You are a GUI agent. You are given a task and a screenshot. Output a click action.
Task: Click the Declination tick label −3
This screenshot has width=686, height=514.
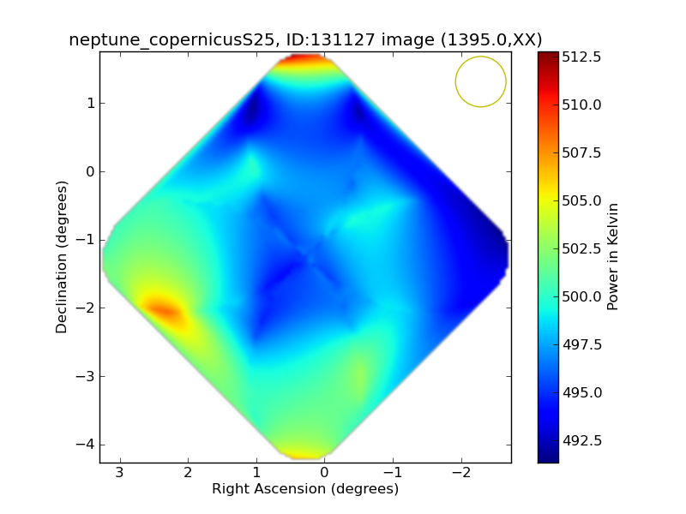[x=85, y=376]
